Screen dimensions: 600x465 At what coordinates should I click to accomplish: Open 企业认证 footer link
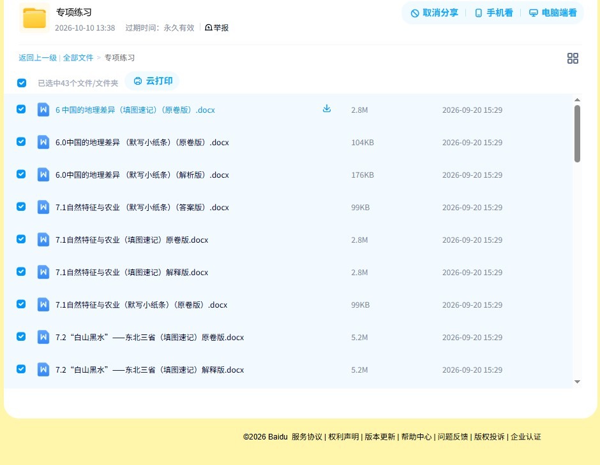click(526, 437)
